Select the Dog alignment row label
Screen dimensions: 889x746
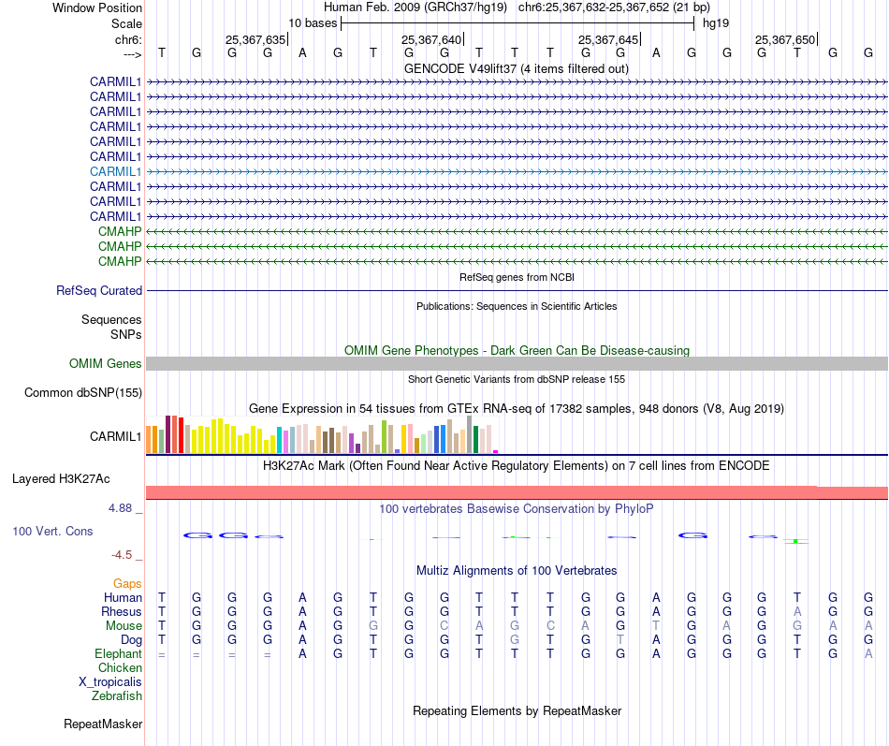coord(131,640)
